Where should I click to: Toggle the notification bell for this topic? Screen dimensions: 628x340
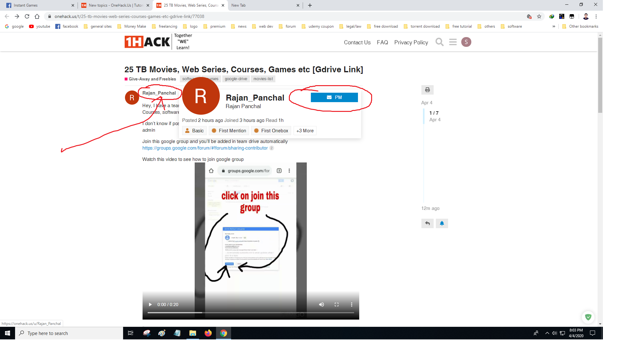(x=442, y=223)
